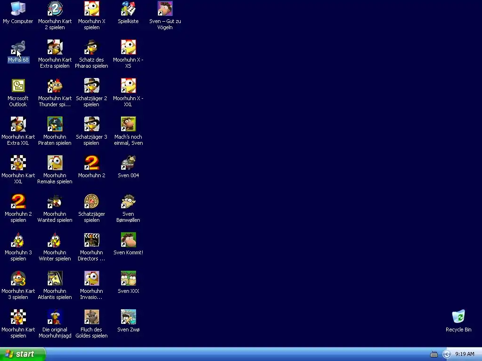Select the MyPal 68 raccoon icon
Image resolution: width=482 pixels, height=361 pixels.
[x=18, y=47]
